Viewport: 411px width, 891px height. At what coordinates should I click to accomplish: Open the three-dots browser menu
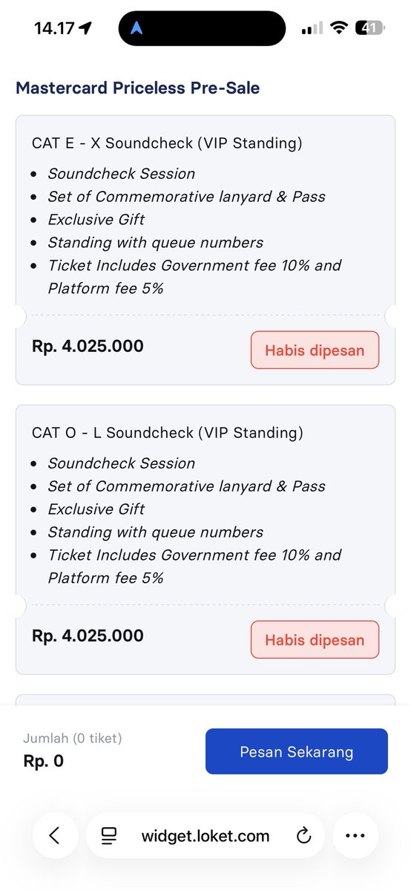point(355,835)
